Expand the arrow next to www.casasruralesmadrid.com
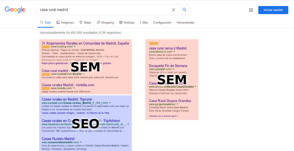The height and width of the screenshot is (151, 294). [x=81, y=142]
